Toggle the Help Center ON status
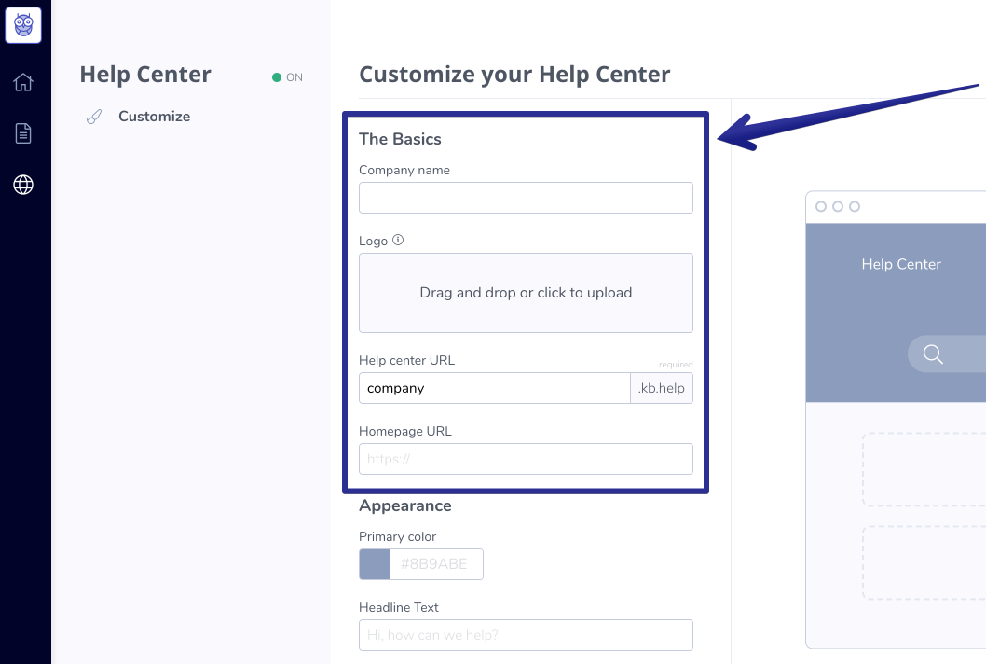Screen dimensions: 986x664 point(287,77)
